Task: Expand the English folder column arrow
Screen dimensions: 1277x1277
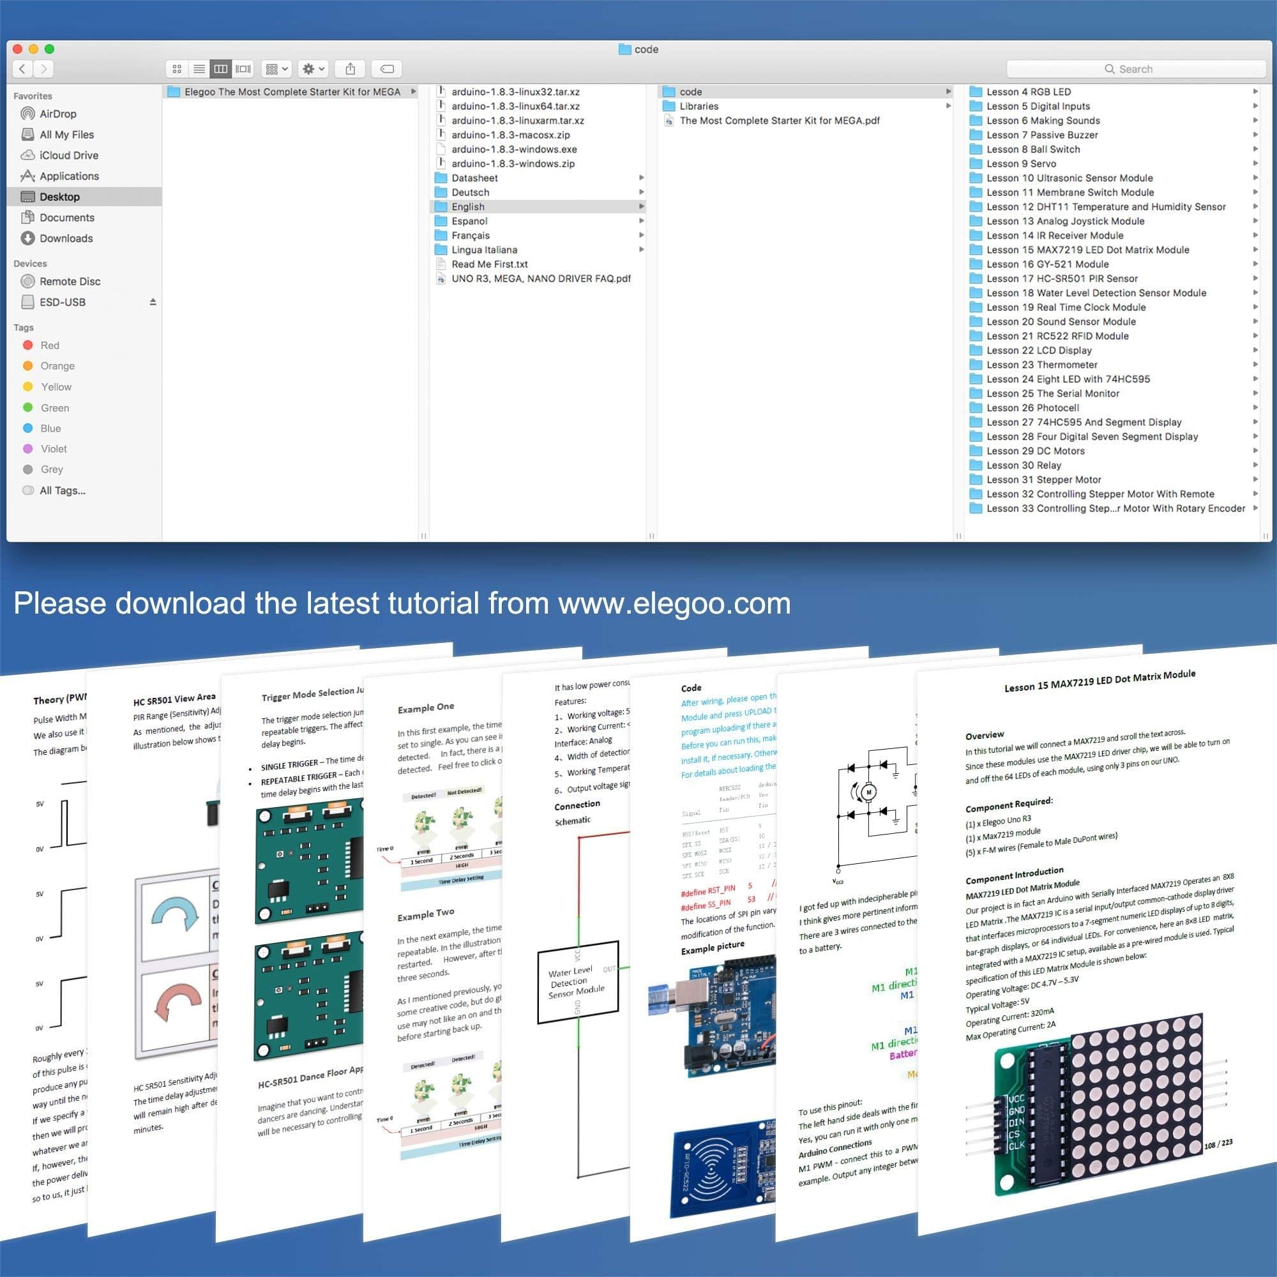Action: [x=640, y=206]
